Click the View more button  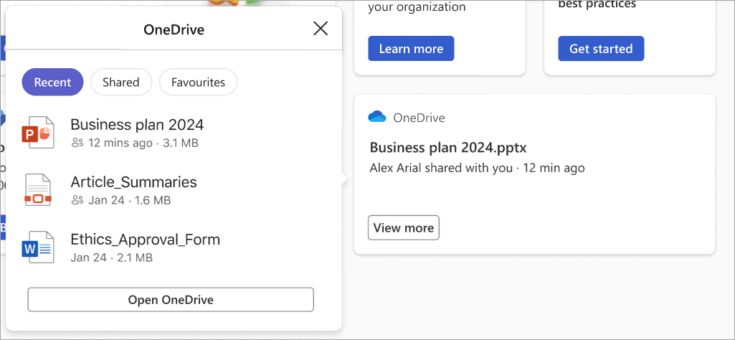tap(404, 228)
